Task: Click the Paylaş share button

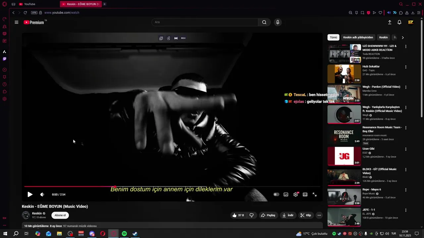Action: pos(268,215)
